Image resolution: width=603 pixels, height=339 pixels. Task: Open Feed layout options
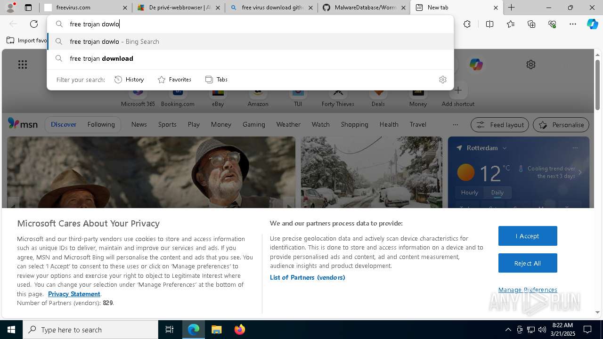(x=500, y=125)
